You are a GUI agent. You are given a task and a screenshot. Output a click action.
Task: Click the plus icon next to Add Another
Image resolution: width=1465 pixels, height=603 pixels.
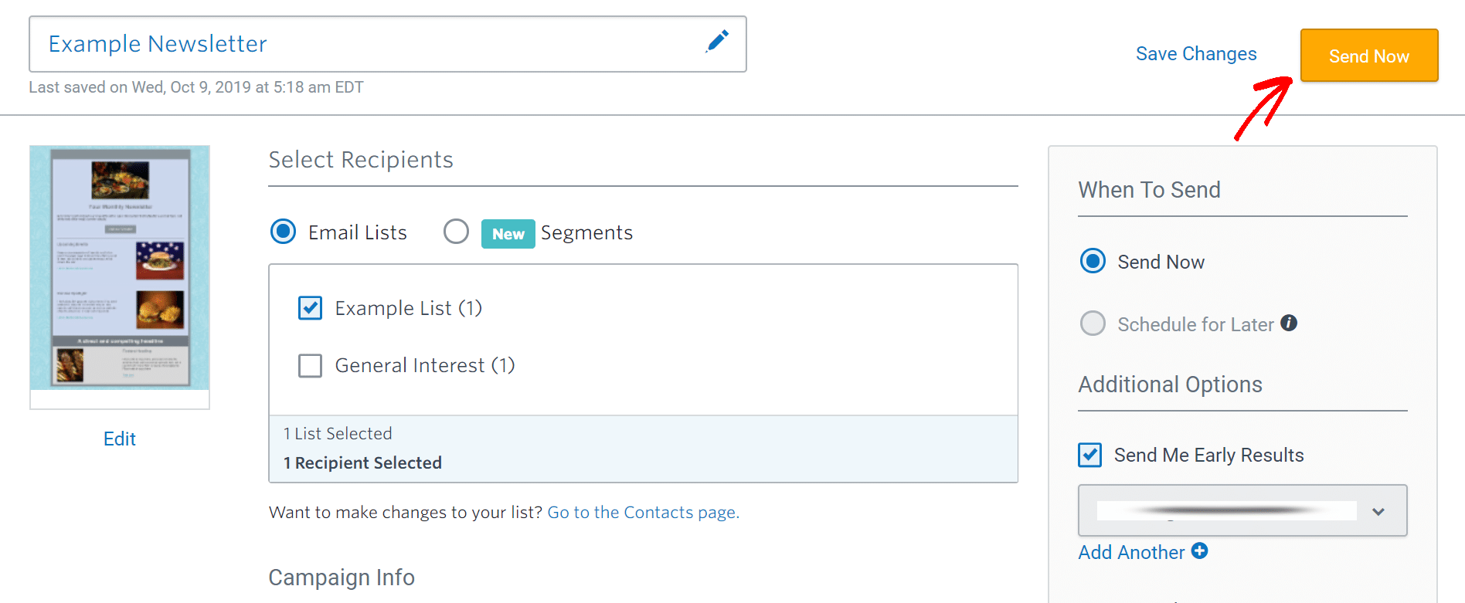click(1200, 551)
